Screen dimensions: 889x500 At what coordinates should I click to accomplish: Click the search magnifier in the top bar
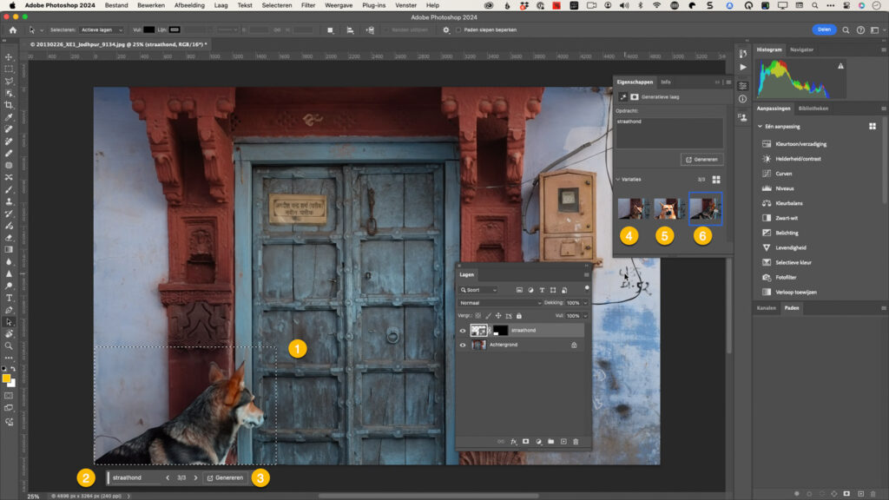click(x=846, y=30)
